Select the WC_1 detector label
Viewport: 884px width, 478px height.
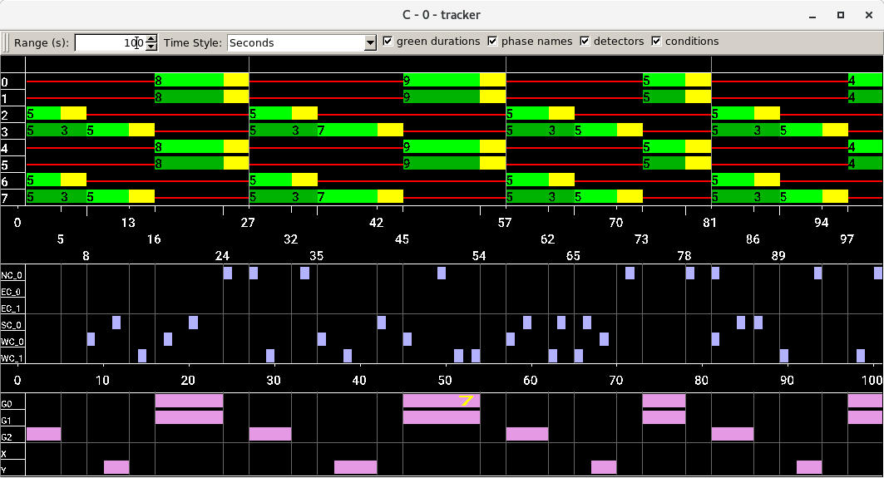click(x=12, y=358)
